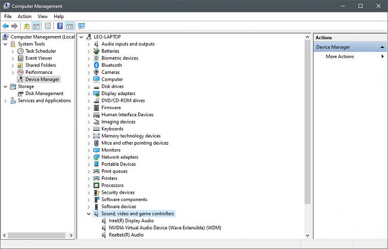Collapse the Device Manager actions section arrow
The height and width of the screenshot is (249, 388).
[382, 47]
